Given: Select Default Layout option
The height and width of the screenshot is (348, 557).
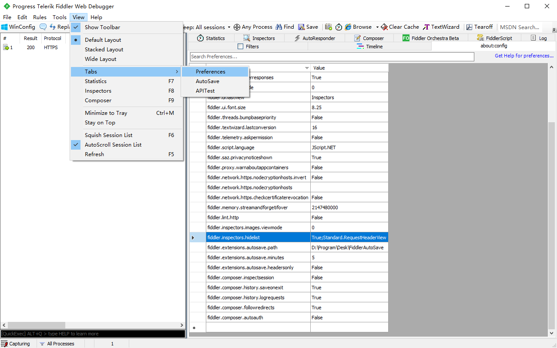Looking at the screenshot, I should (x=127, y=40).
